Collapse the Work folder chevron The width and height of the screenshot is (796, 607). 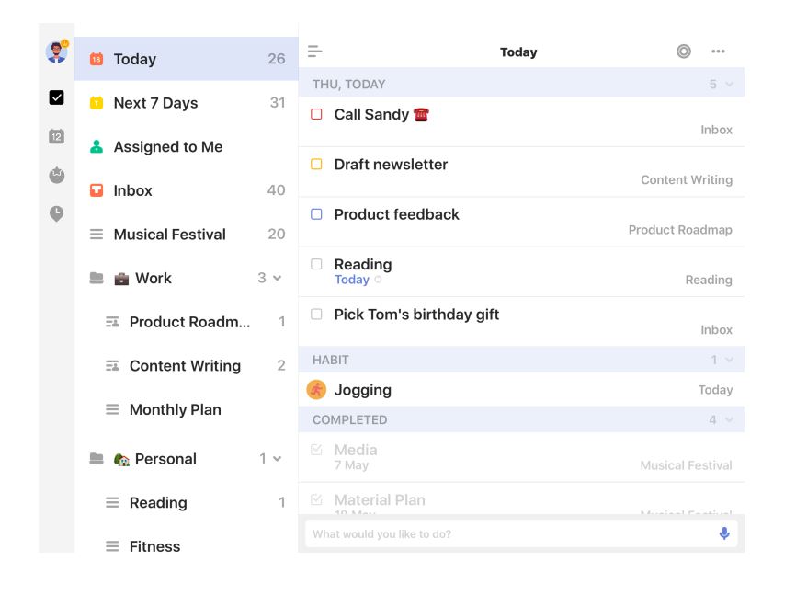coord(278,278)
